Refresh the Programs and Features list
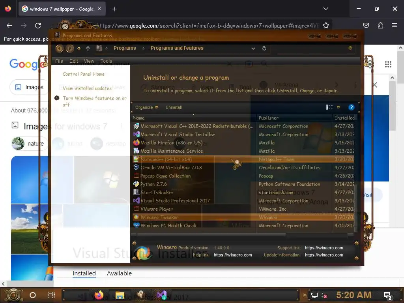Viewport: 404px width, 303px height. (264, 48)
